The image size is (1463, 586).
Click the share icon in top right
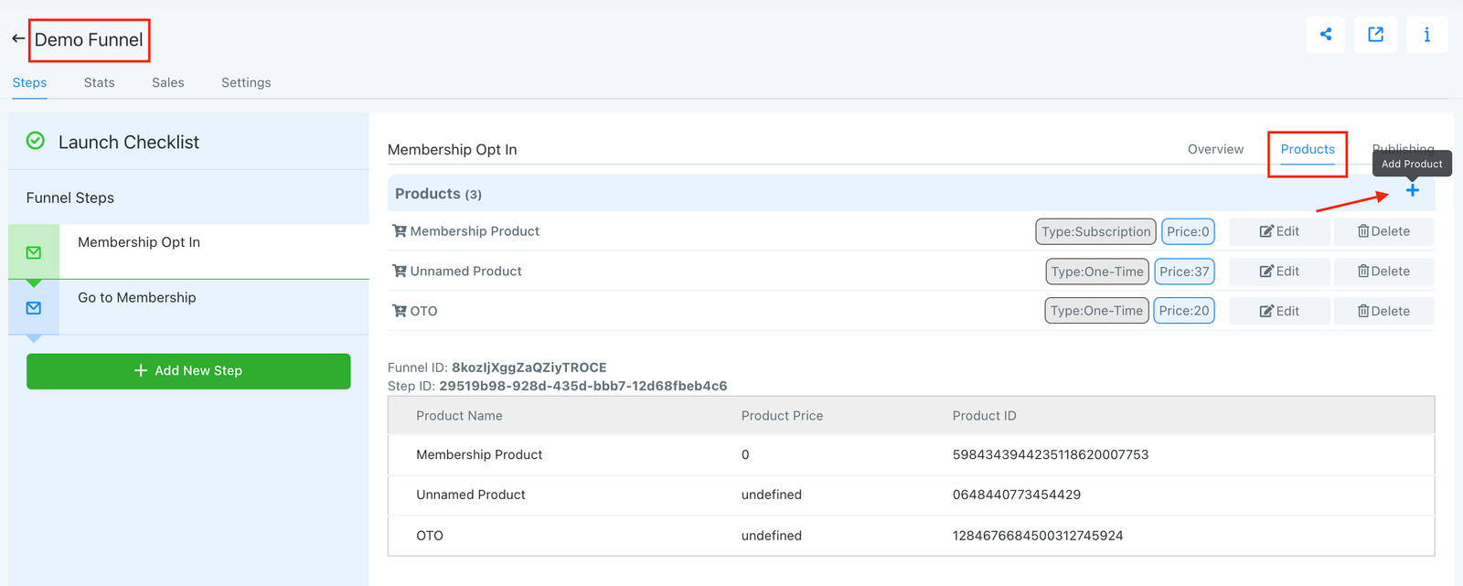(1325, 35)
